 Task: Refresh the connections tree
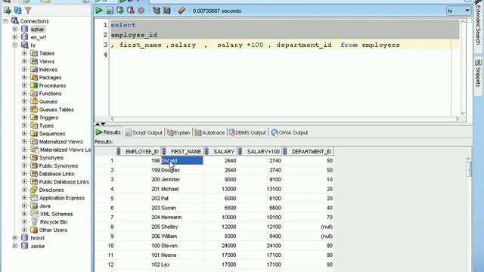[x=18, y=11]
